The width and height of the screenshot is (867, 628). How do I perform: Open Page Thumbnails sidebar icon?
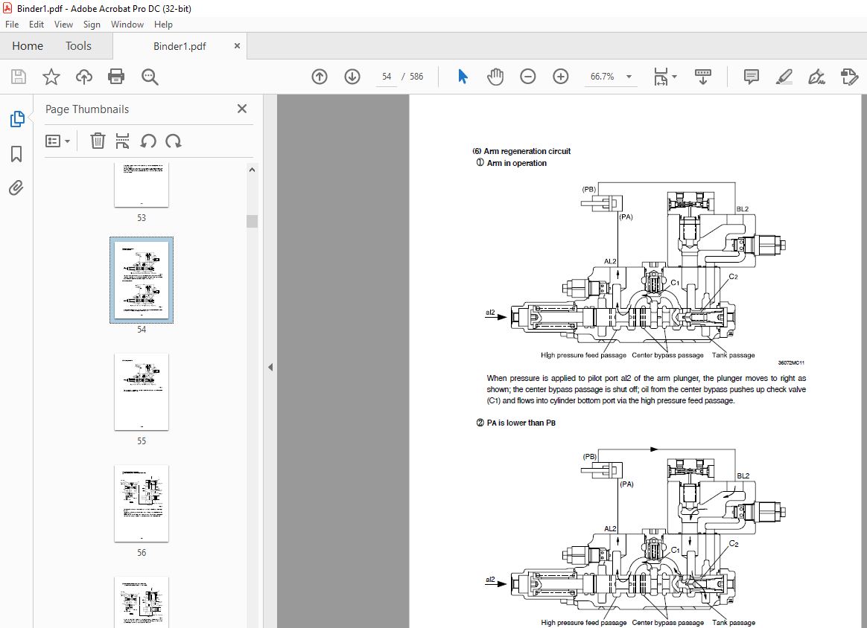coord(17,119)
